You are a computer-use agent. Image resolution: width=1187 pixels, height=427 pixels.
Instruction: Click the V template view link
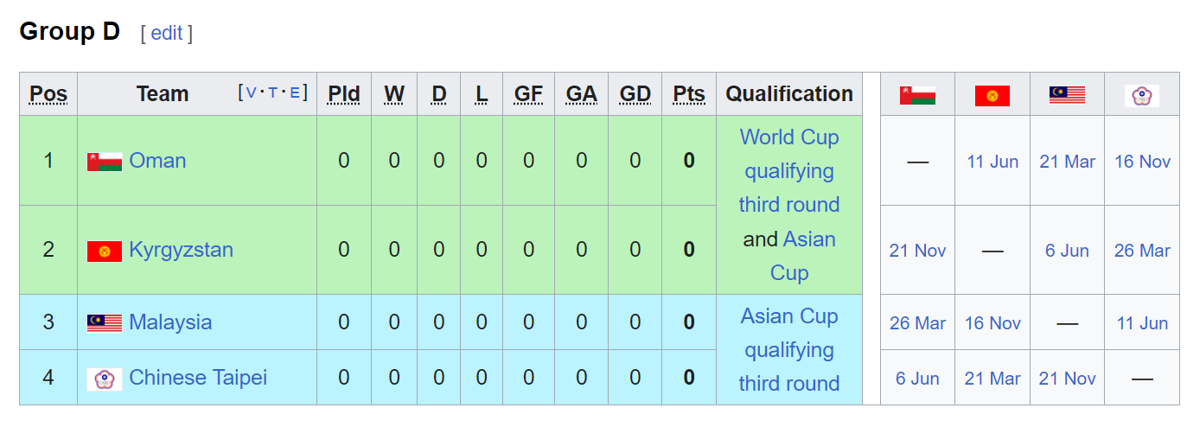pos(252,92)
